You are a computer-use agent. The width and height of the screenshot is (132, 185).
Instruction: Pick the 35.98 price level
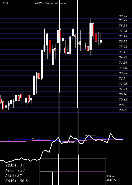click(123, 47)
